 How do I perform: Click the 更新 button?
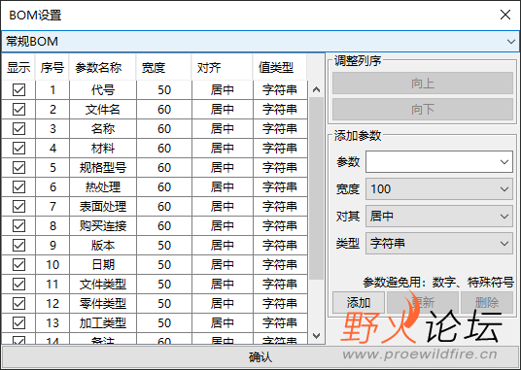[x=423, y=303]
